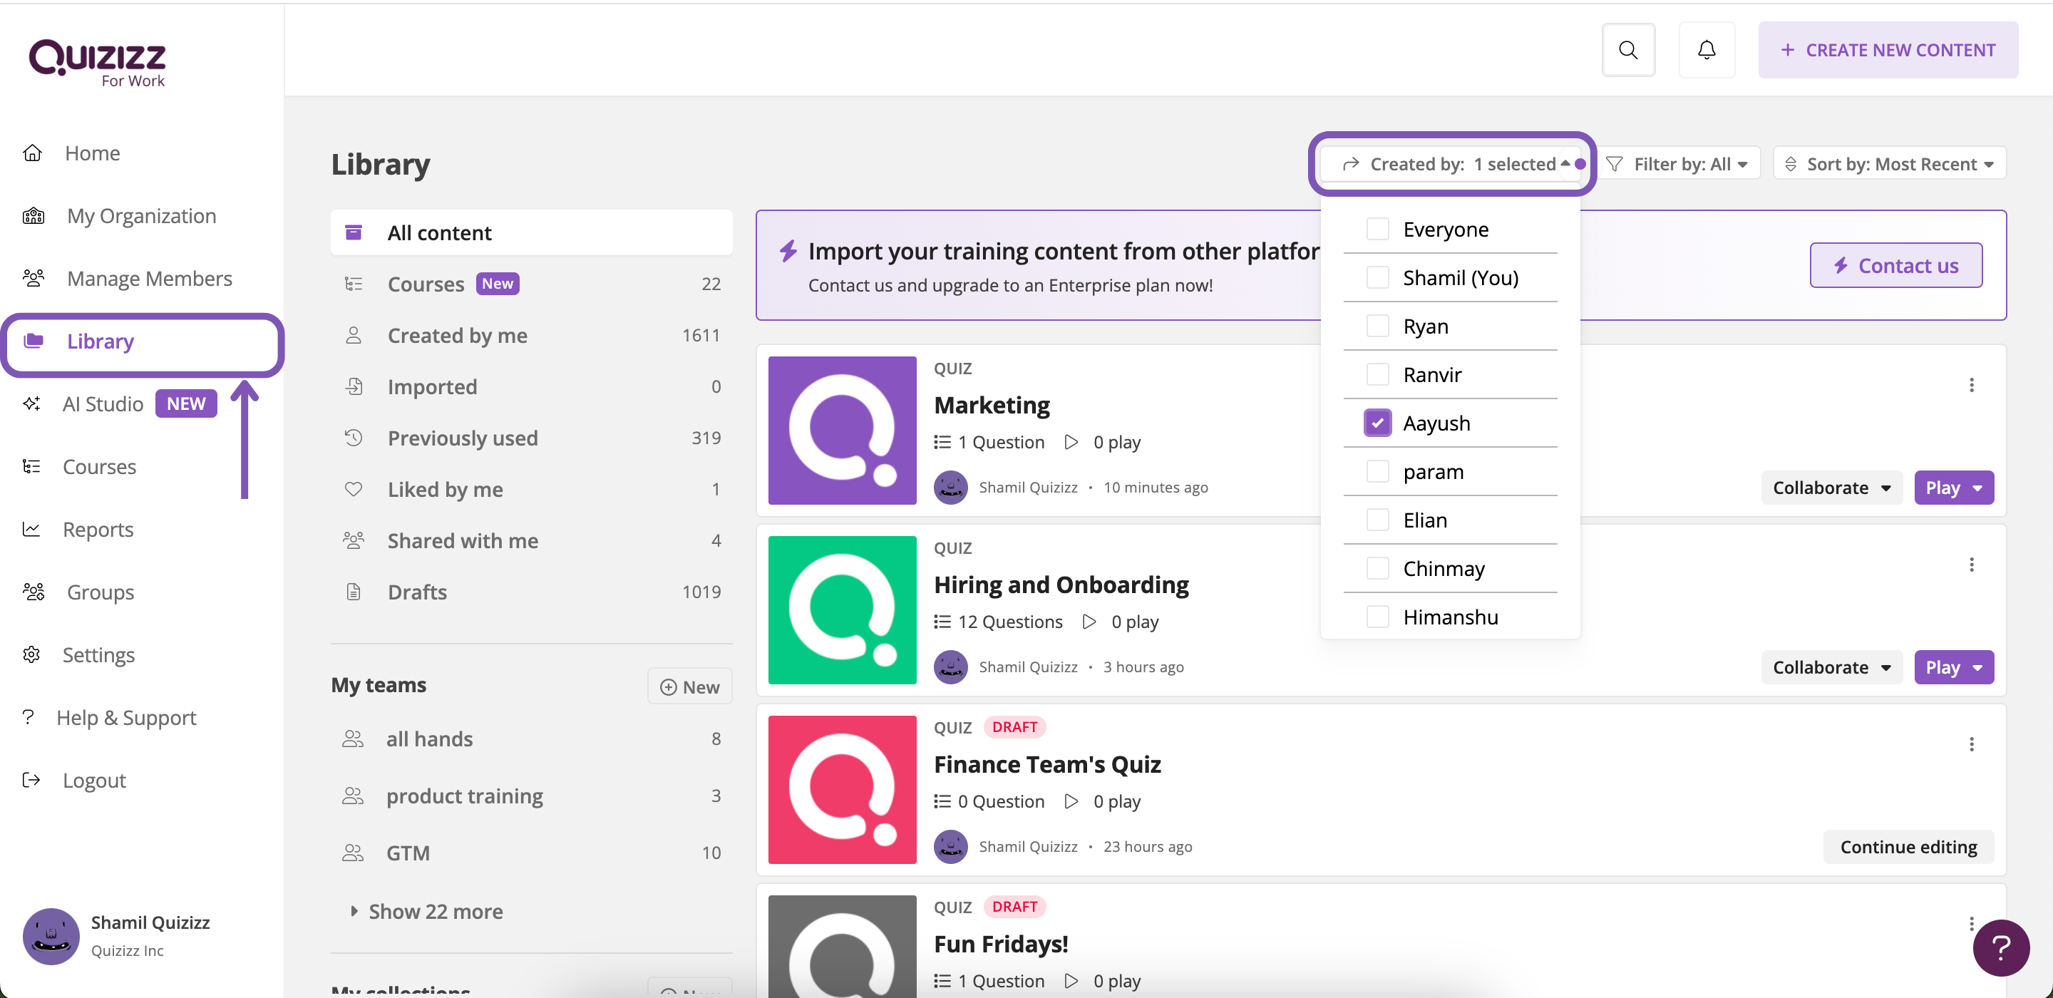Open the Filter by: All dropdown
The image size is (2053, 998).
point(1676,163)
